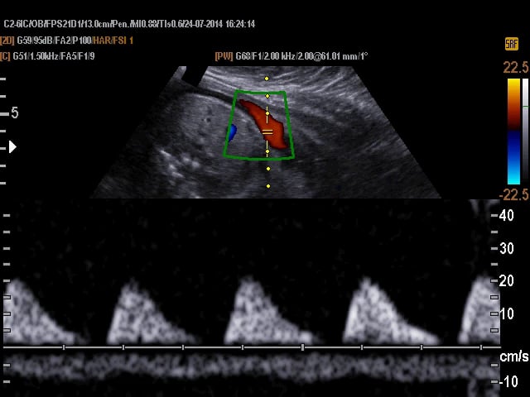Click the 20 velocity scale label

click(x=506, y=281)
